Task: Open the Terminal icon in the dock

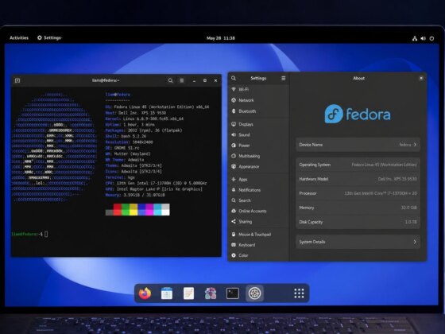Action: click(x=232, y=293)
